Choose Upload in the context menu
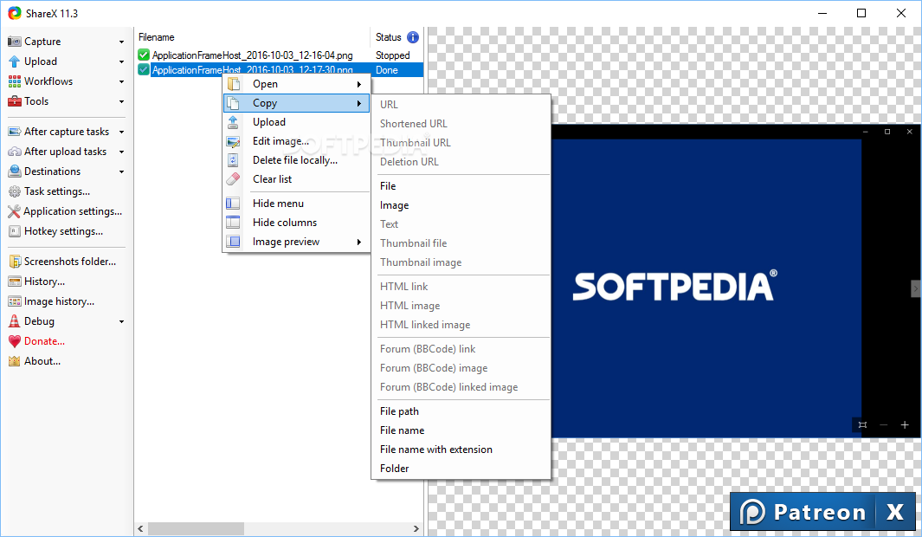Viewport: 922px width, 537px height. [296, 122]
